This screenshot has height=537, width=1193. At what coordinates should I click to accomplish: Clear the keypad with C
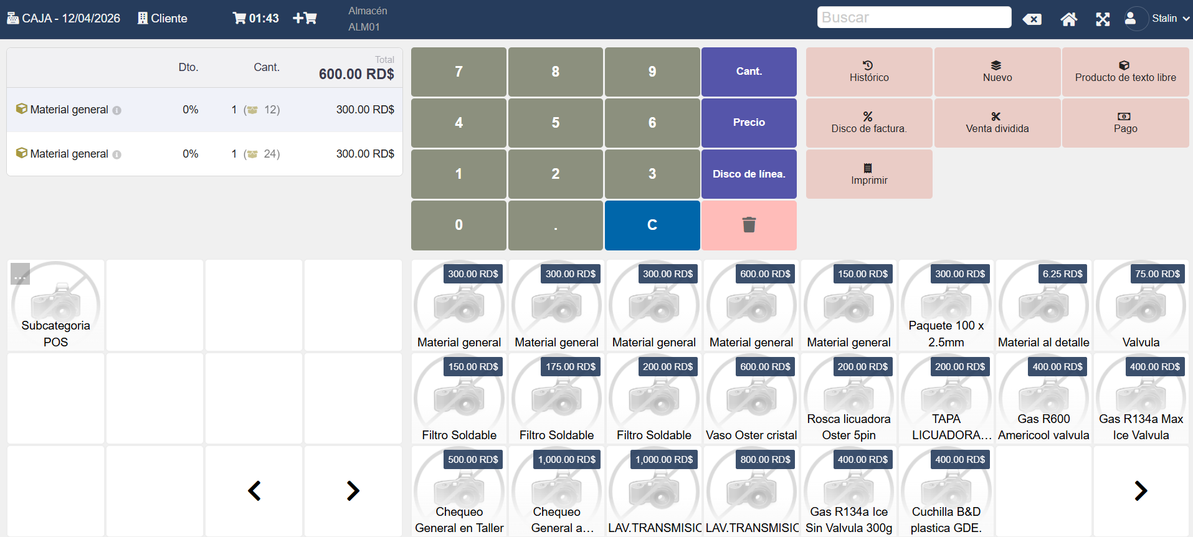(x=652, y=225)
